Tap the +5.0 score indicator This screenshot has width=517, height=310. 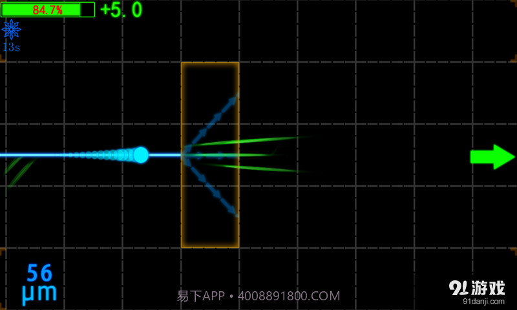tap(121, 10)
